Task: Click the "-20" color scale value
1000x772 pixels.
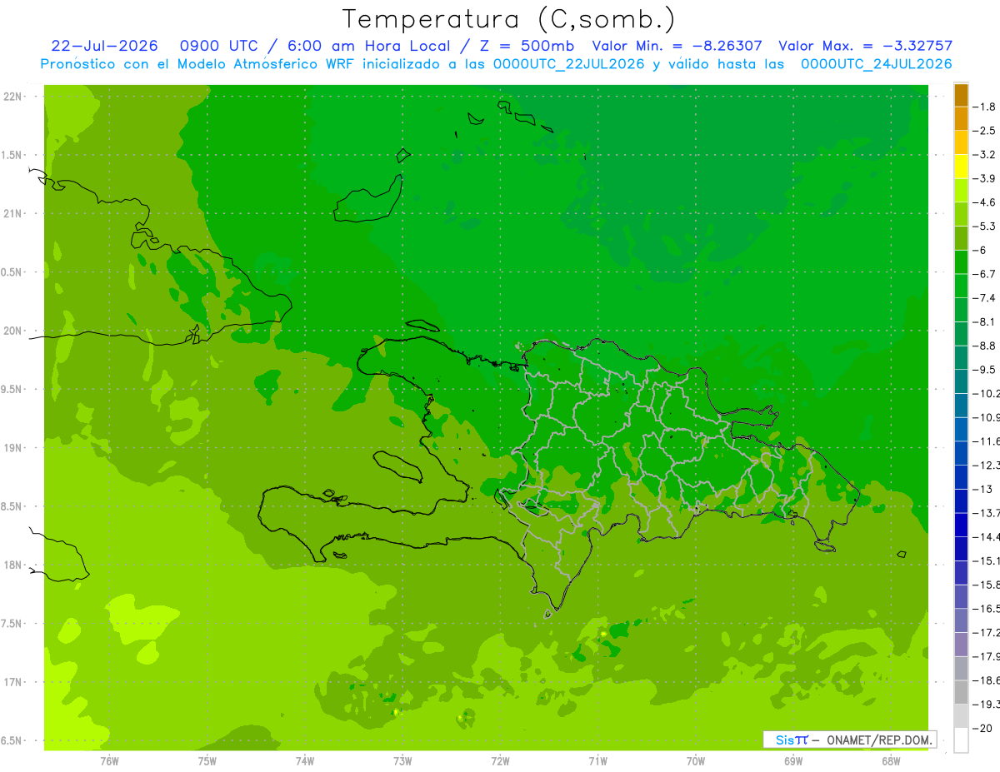Action: (x=982, y=728)
